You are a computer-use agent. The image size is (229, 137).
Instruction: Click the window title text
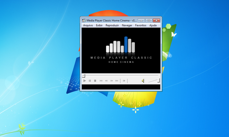(x=112, y=20)
